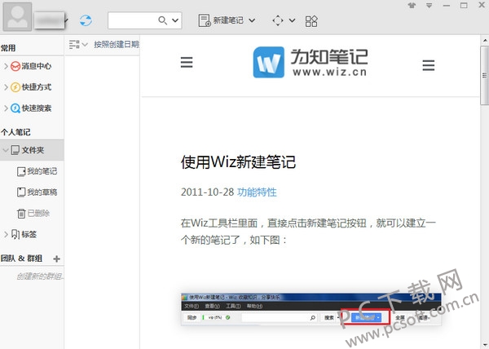Click the 为知笔记 logo
Screen dimensions: 489x349
pos(311,62)
